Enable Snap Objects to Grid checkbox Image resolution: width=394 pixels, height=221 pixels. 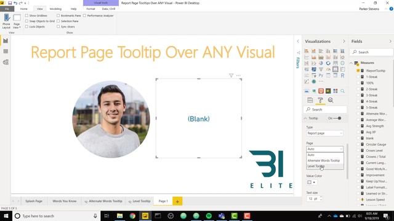click(26, 21)
